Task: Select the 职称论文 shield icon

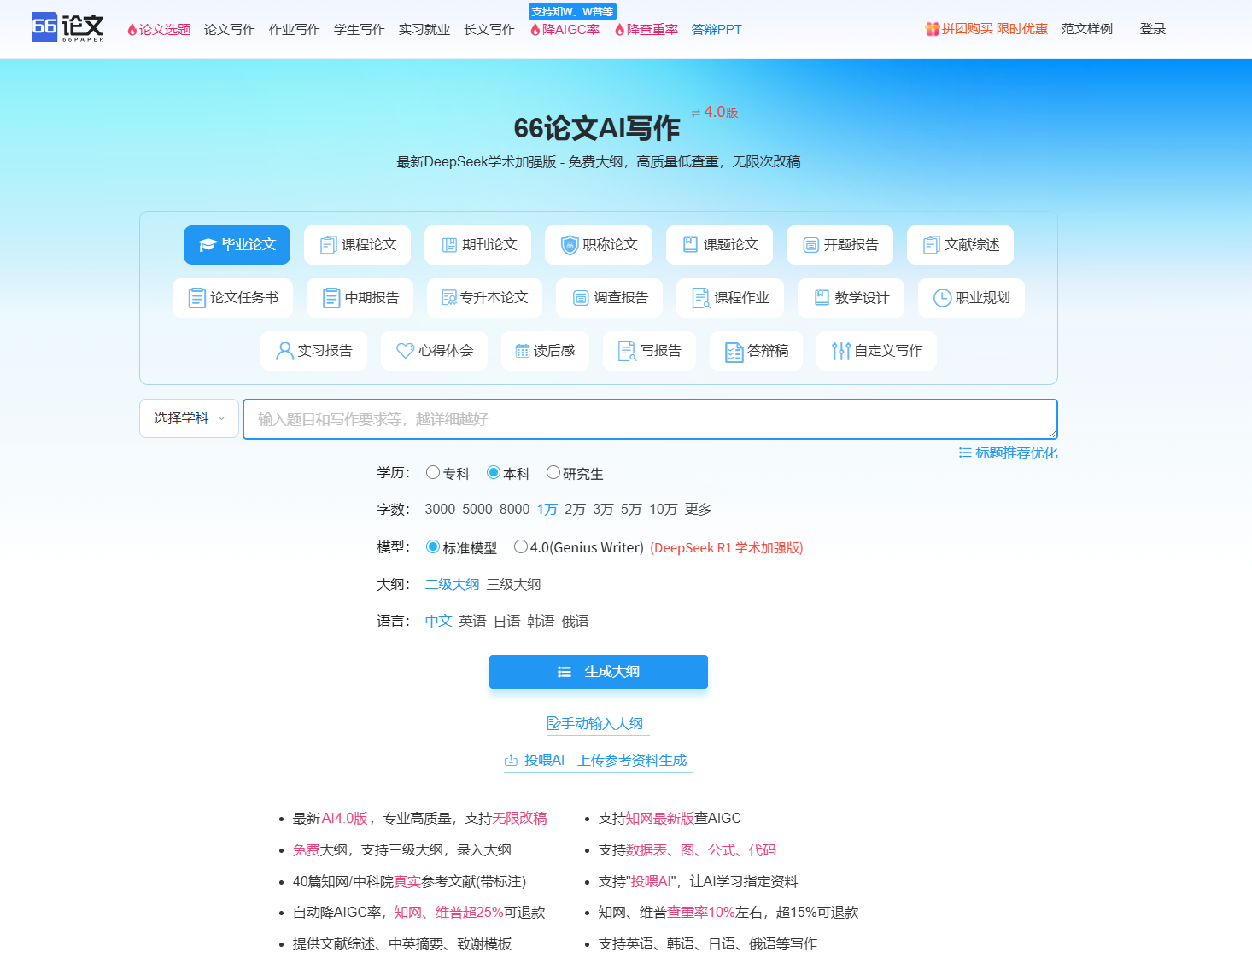Action: (x=569, y=245)
